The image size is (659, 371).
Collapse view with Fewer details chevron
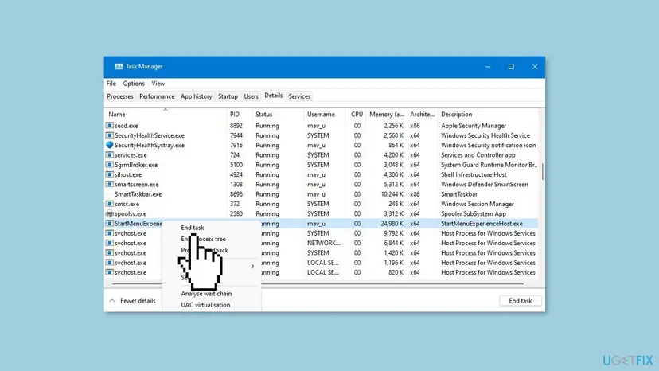click(x=111, y=301)
